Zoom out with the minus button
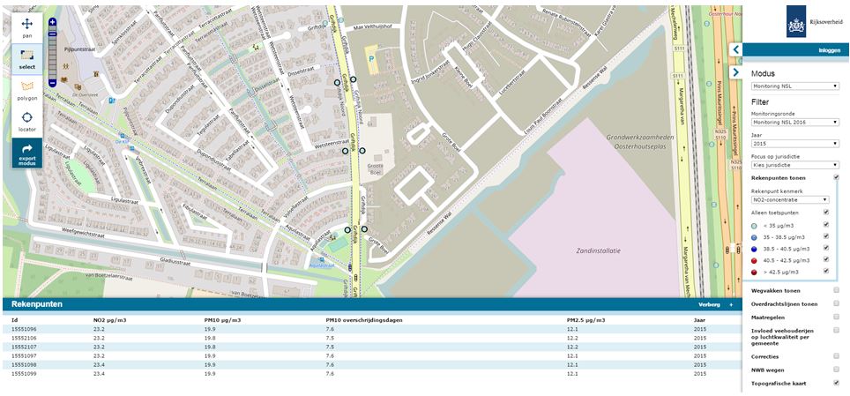The width and height of the screenshot is (850, 396). pos(52,82)
